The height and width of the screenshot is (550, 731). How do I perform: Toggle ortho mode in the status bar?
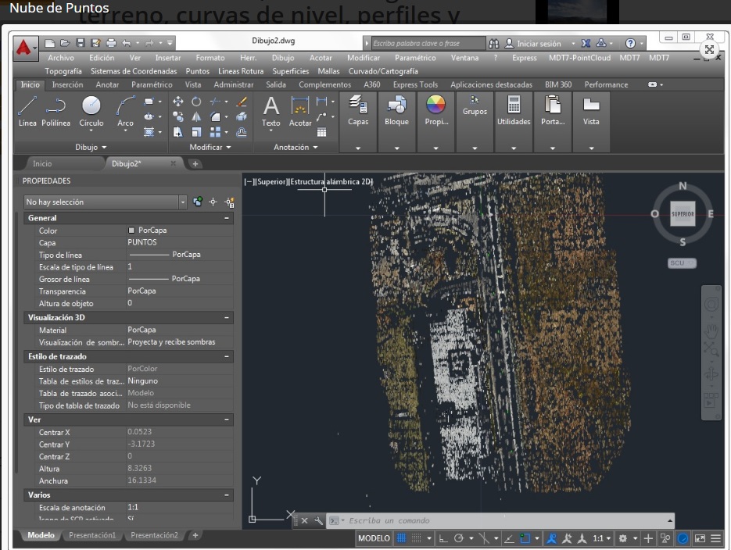443,538
